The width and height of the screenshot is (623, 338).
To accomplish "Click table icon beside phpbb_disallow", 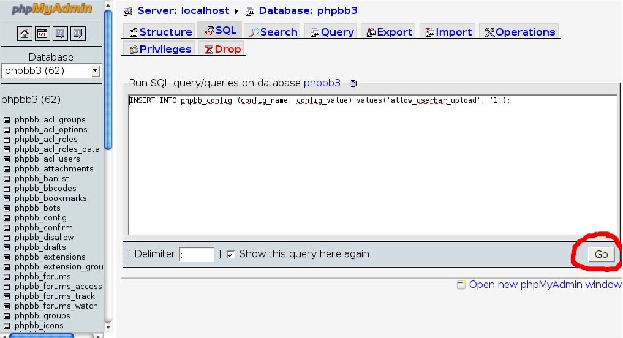I will pyautogui.click(x=7, y=238).
